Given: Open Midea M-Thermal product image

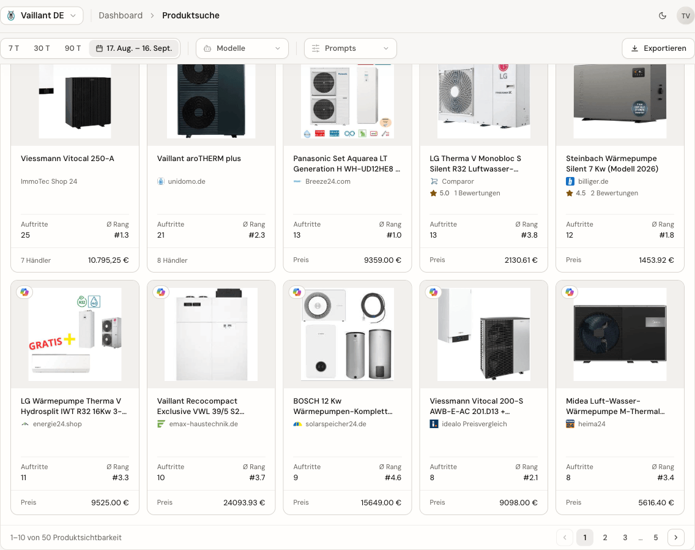Looking at the screenshot, I should [x=620, y=334].
